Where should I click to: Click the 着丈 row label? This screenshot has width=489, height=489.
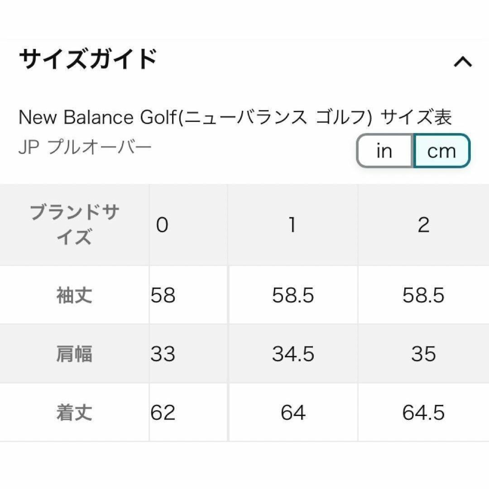(x=74, y=412)
